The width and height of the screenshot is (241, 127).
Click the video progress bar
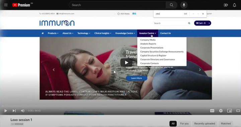click(x=120, y=106)
